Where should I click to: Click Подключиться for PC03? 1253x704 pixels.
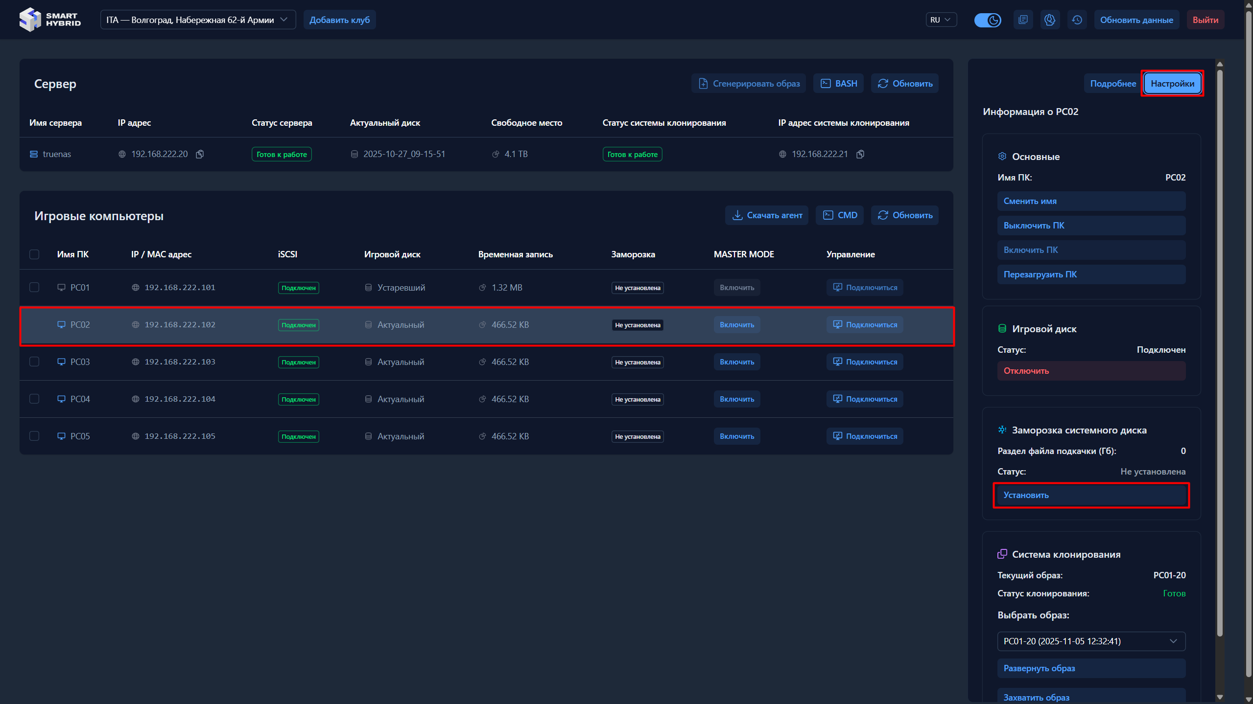tap(865, 362)
